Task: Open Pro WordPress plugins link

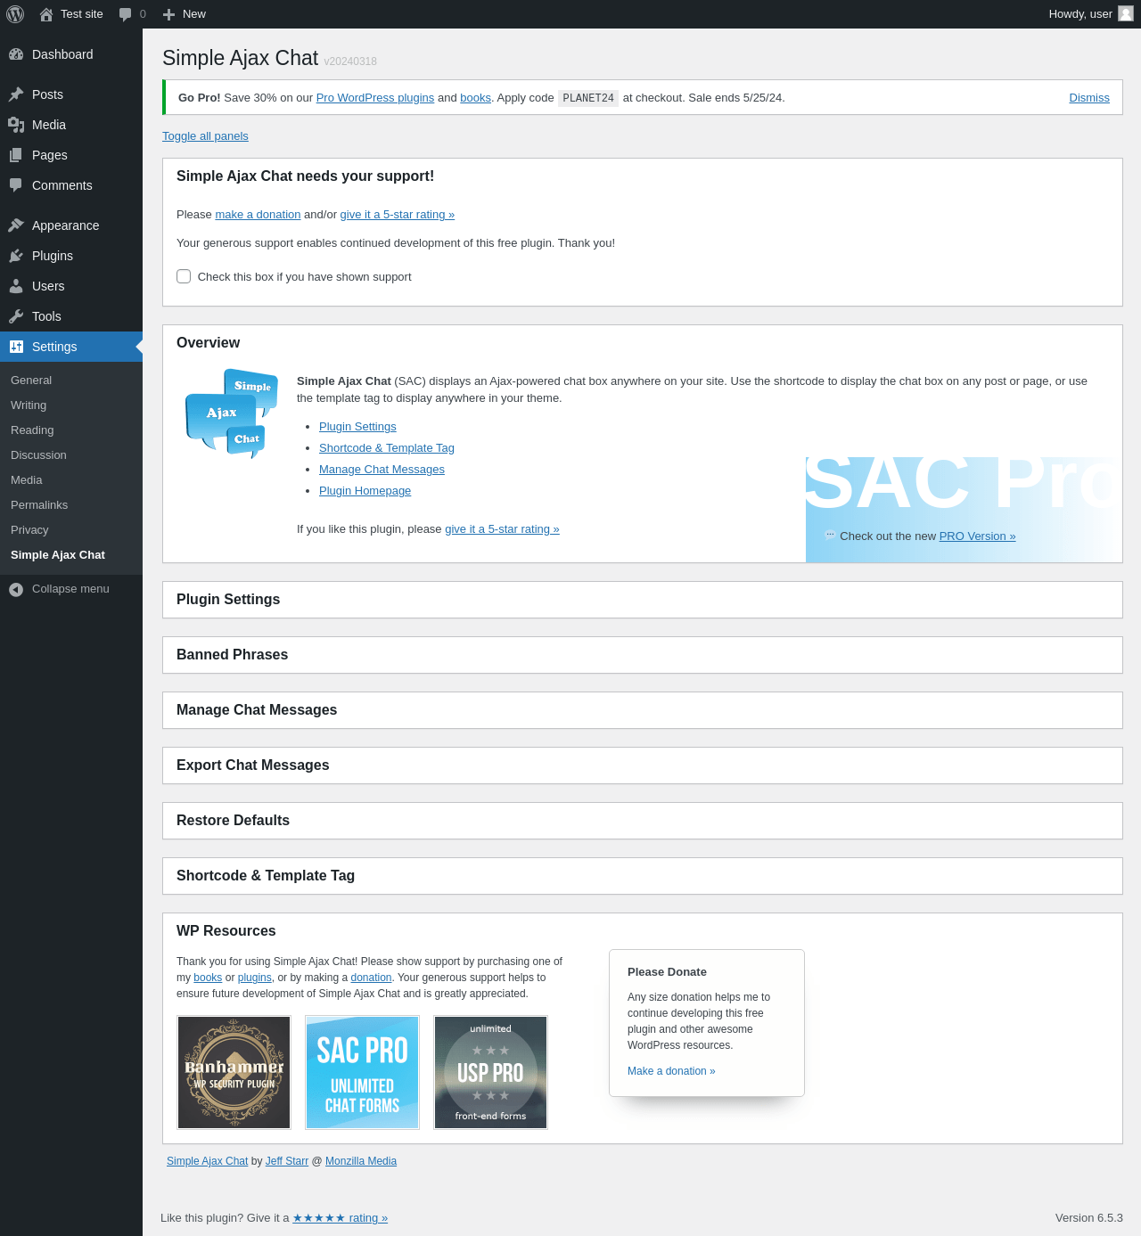Action: point(375,98)
